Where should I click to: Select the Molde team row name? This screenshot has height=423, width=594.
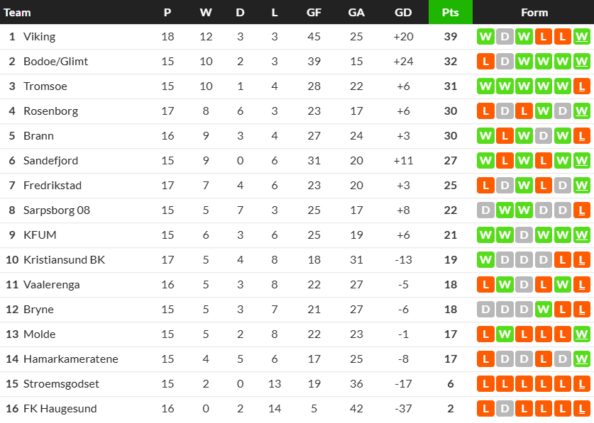click(x=40, y=334)
